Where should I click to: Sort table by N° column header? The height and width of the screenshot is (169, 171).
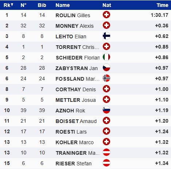pos(23,5)
